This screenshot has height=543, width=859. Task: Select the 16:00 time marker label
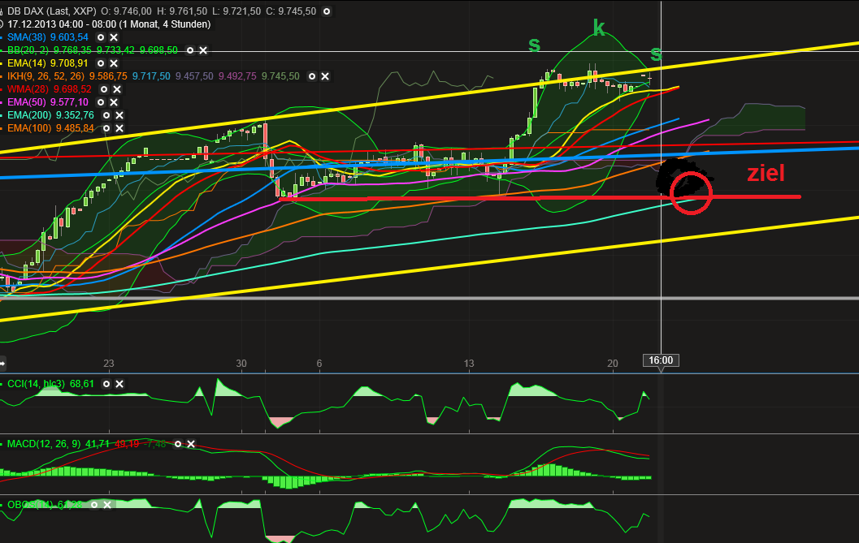[661, 360]
